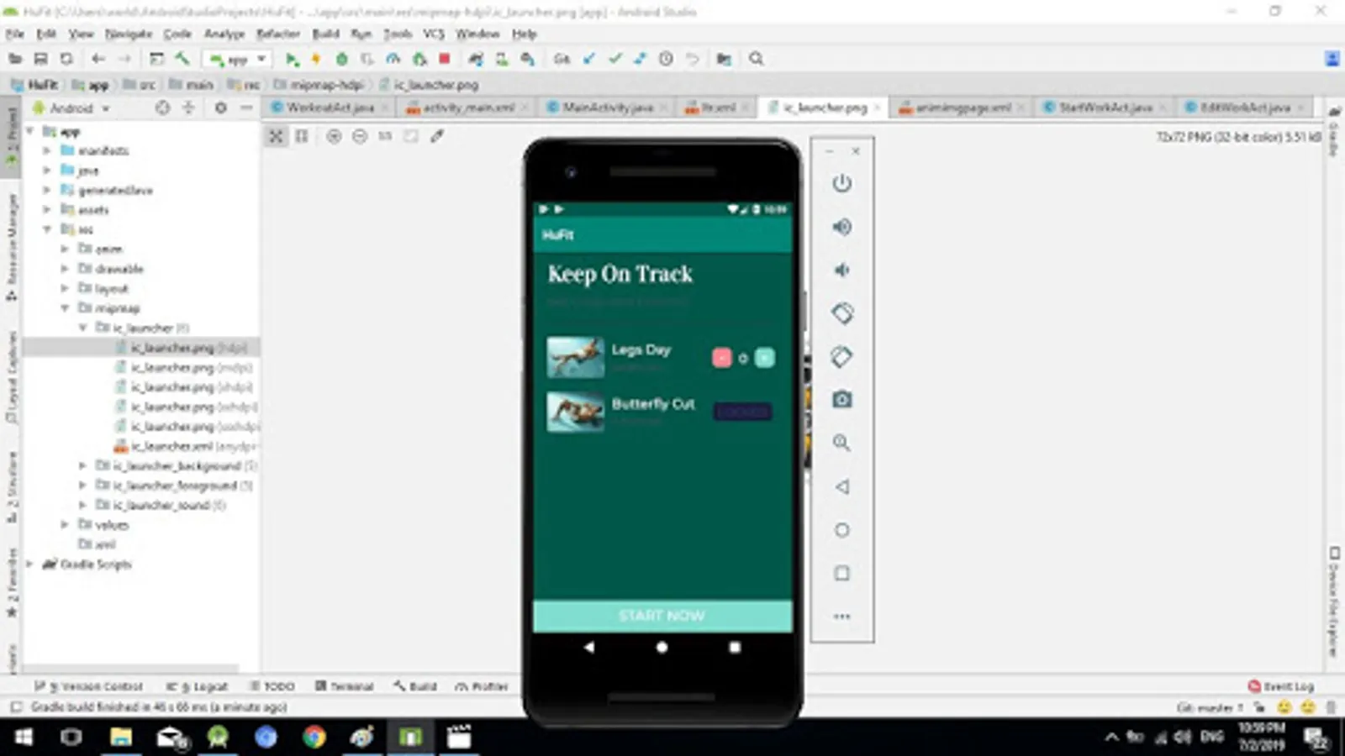
Task: Click the emulator zoom magnifier icon
Action: 841,443
